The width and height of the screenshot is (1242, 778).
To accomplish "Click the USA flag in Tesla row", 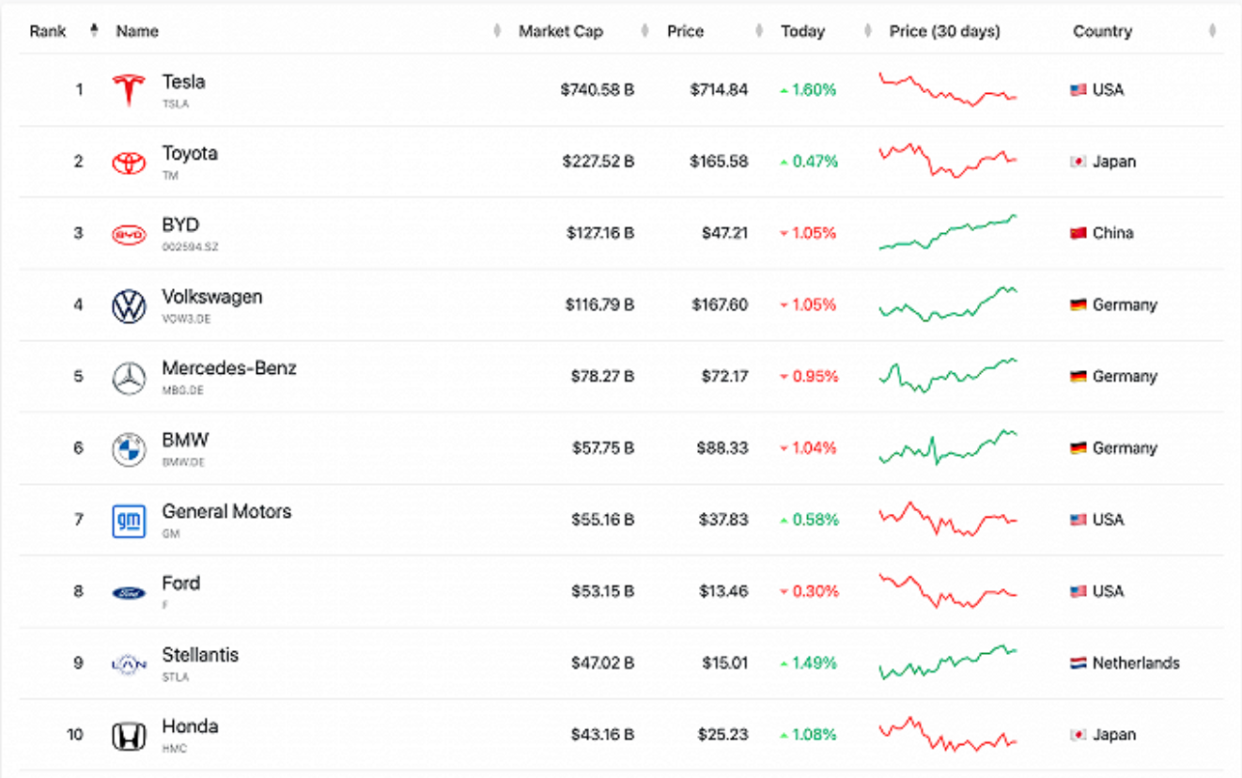I will 1079,90.
